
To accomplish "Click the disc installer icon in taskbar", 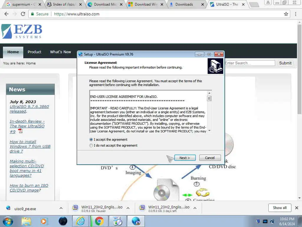I will 117,221.
